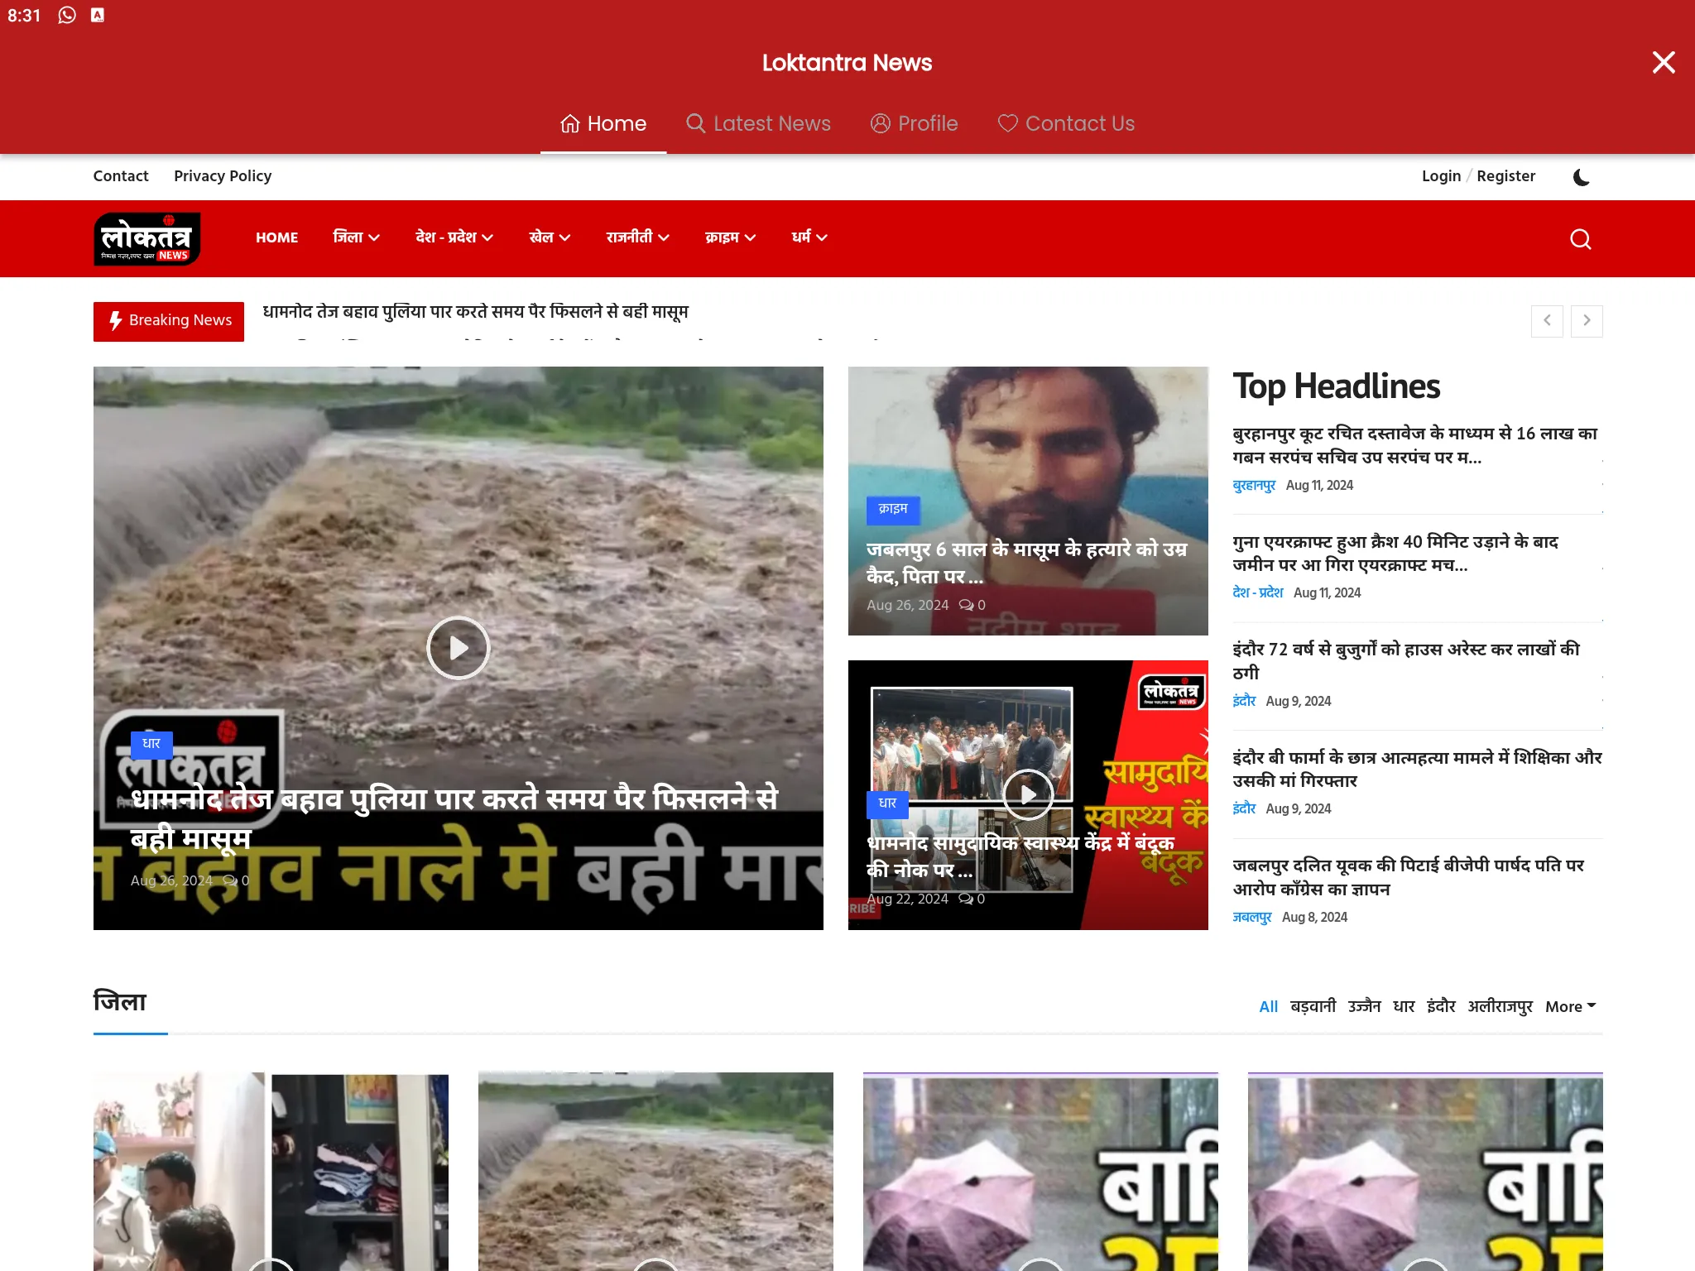Open headline इंदौर बी फार्मा के छात्र
1695x1271 pixels.
(1417, 769)
